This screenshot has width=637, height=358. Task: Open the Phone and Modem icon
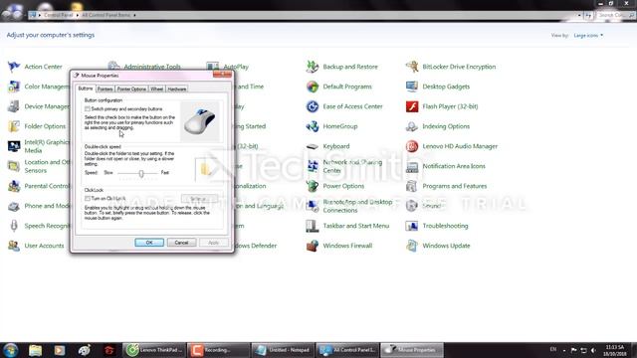pyautogui.click(x=14, y=206)
